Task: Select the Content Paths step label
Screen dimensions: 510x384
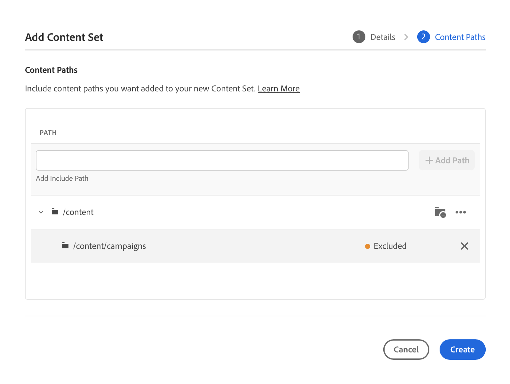Action: click(460, 37)
